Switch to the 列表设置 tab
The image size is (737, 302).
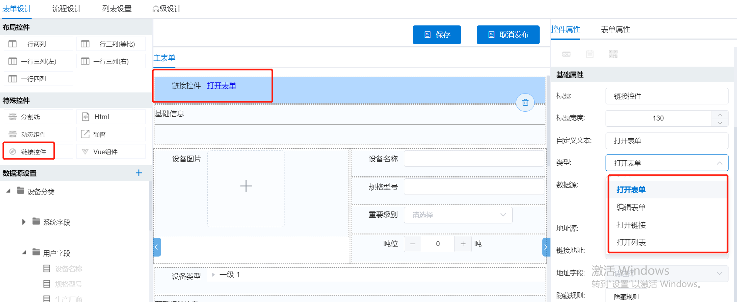[117, 9]
